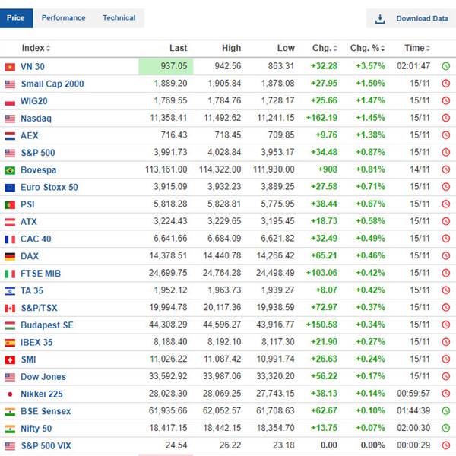
Task: Click the 02:01:47 time for VN 30
Action: tap(413, 66)
